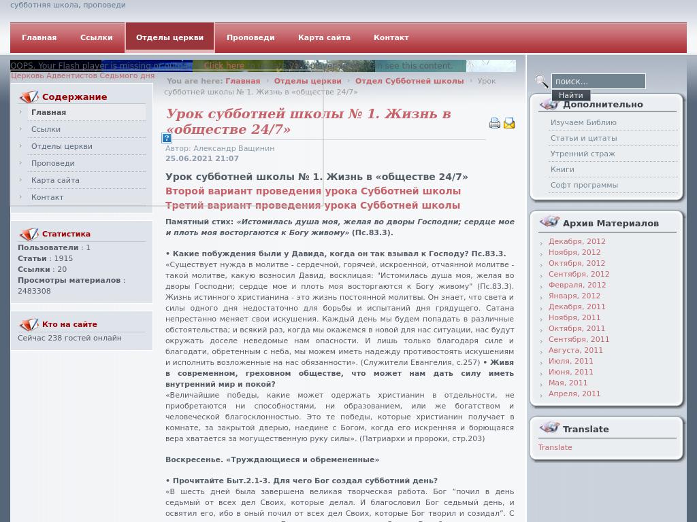This screenshot has width=697, height=522.
Task: Click the Click here flash installation link
Action: tap(225, 65)
